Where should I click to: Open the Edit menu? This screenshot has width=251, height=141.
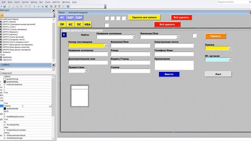[4, 2]
